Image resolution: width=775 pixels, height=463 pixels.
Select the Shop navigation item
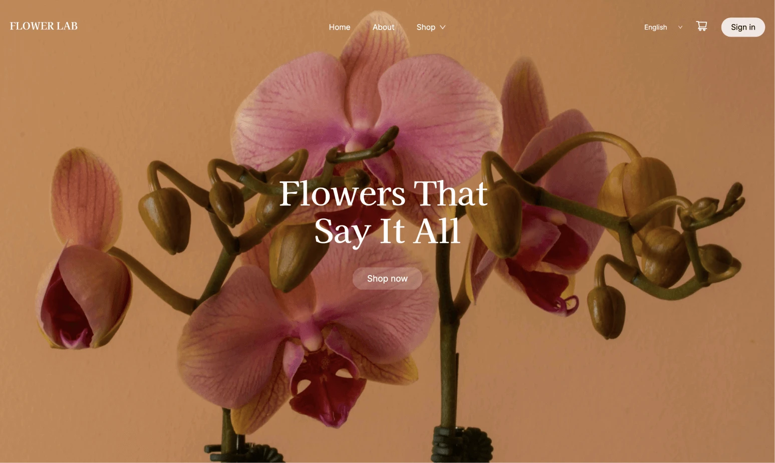[x=426, y=27]
